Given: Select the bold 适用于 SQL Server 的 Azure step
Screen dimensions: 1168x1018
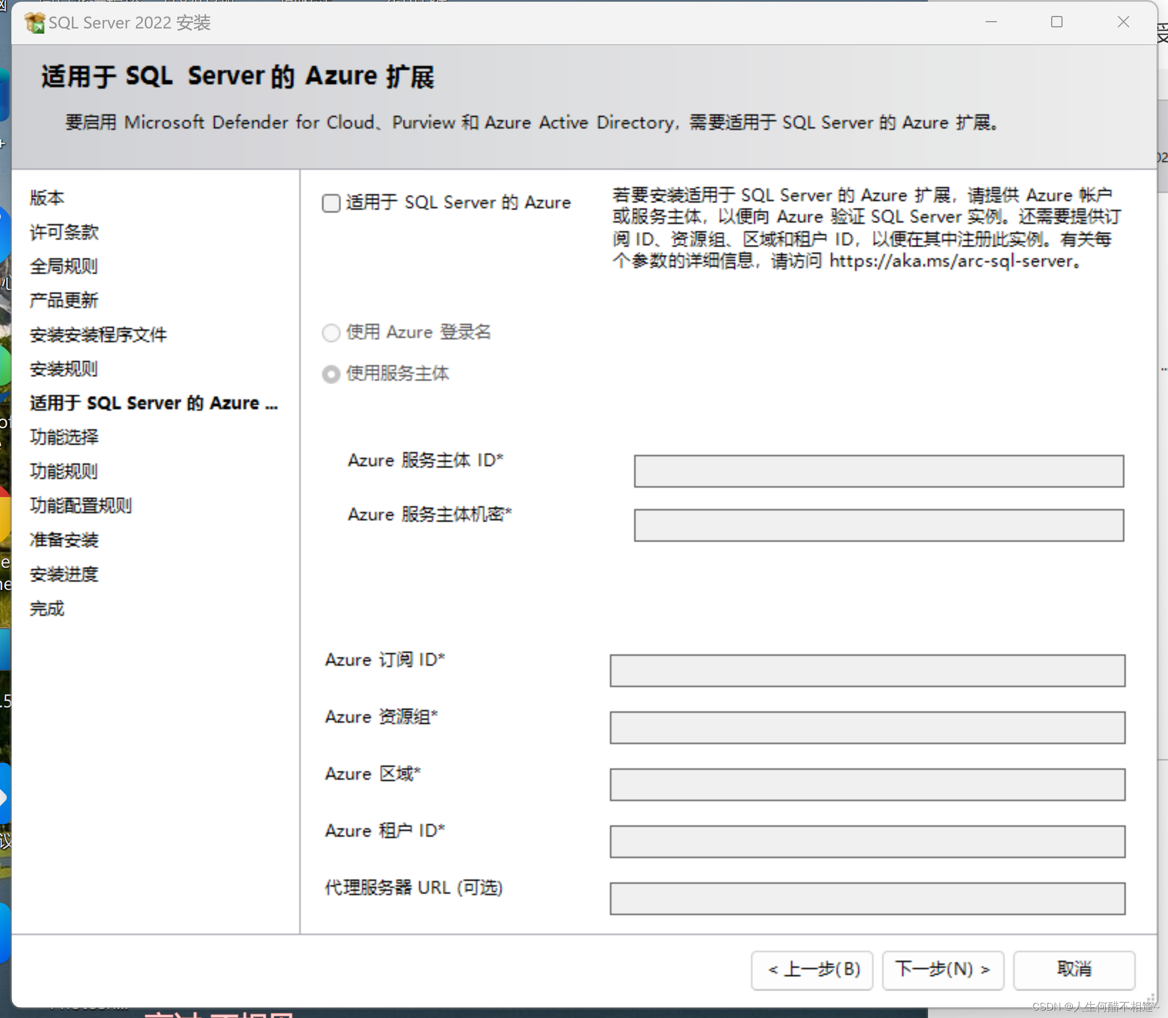Looking at the screenshot, I should click(x=154, y=403).
